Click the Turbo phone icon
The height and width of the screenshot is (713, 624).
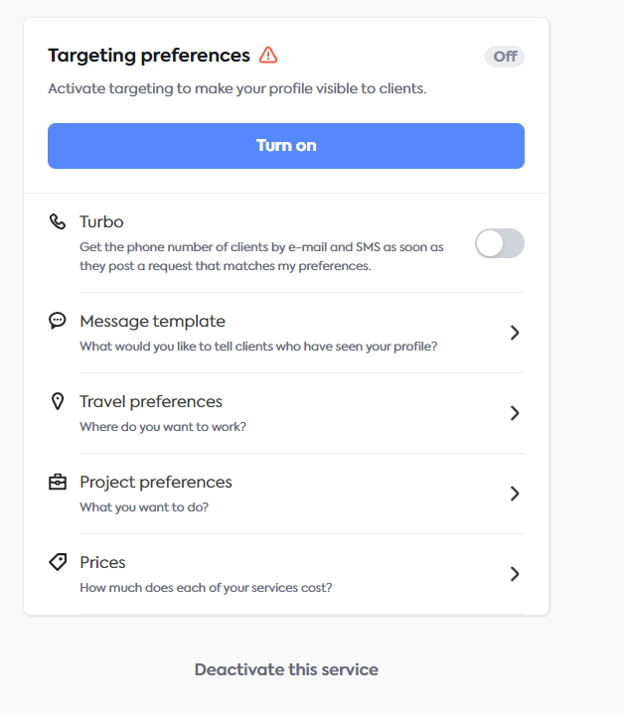pyautogui.click(x=58, y=221)
